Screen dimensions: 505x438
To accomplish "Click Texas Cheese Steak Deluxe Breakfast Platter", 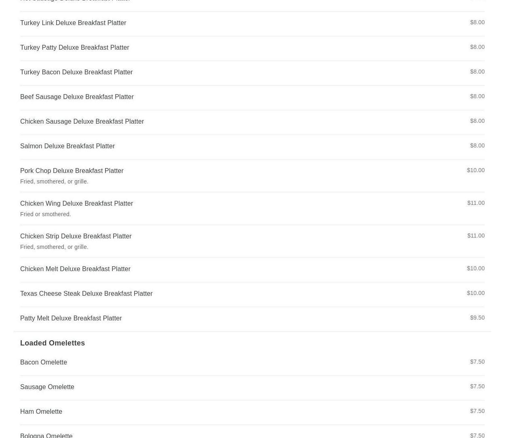I will (252, 295).
